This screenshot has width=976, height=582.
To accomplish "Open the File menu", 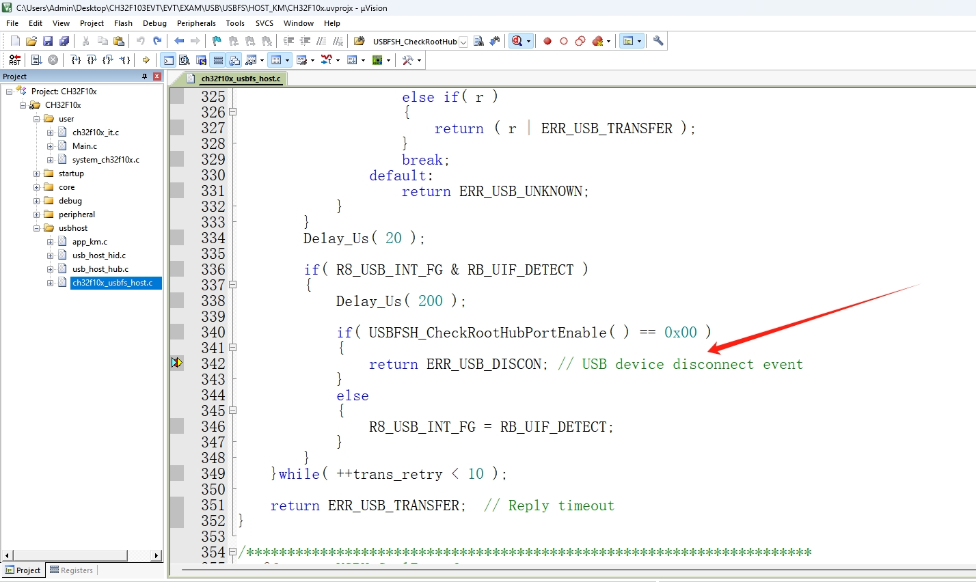I will [x=12, y=23].
